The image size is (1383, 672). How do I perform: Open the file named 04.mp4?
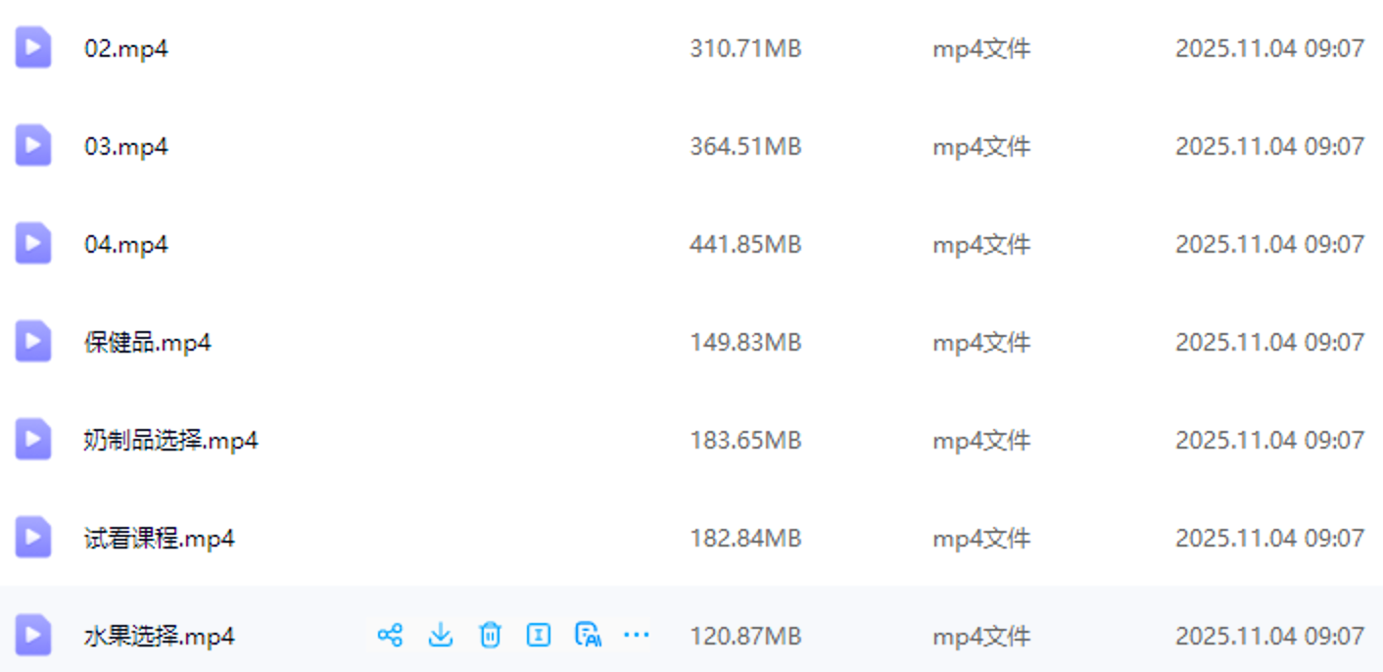pyautogui.click(x=126, y=244)
